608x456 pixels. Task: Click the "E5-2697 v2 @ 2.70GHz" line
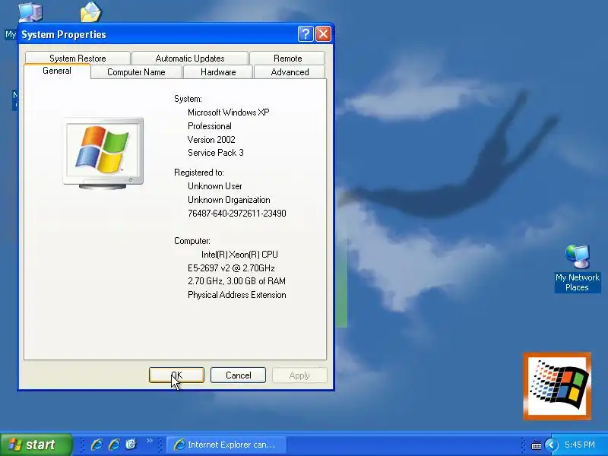tap(231, 268)
